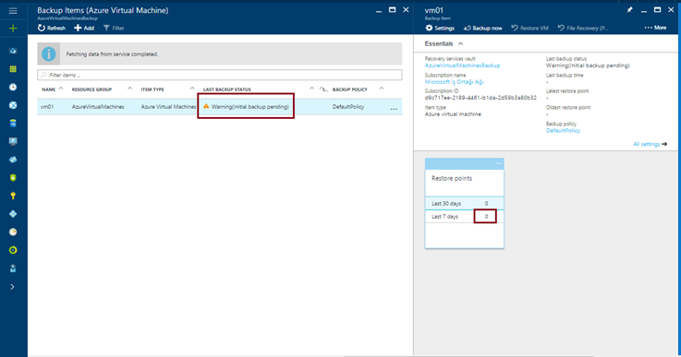Open the green grid All resources icon

point(13,69)
